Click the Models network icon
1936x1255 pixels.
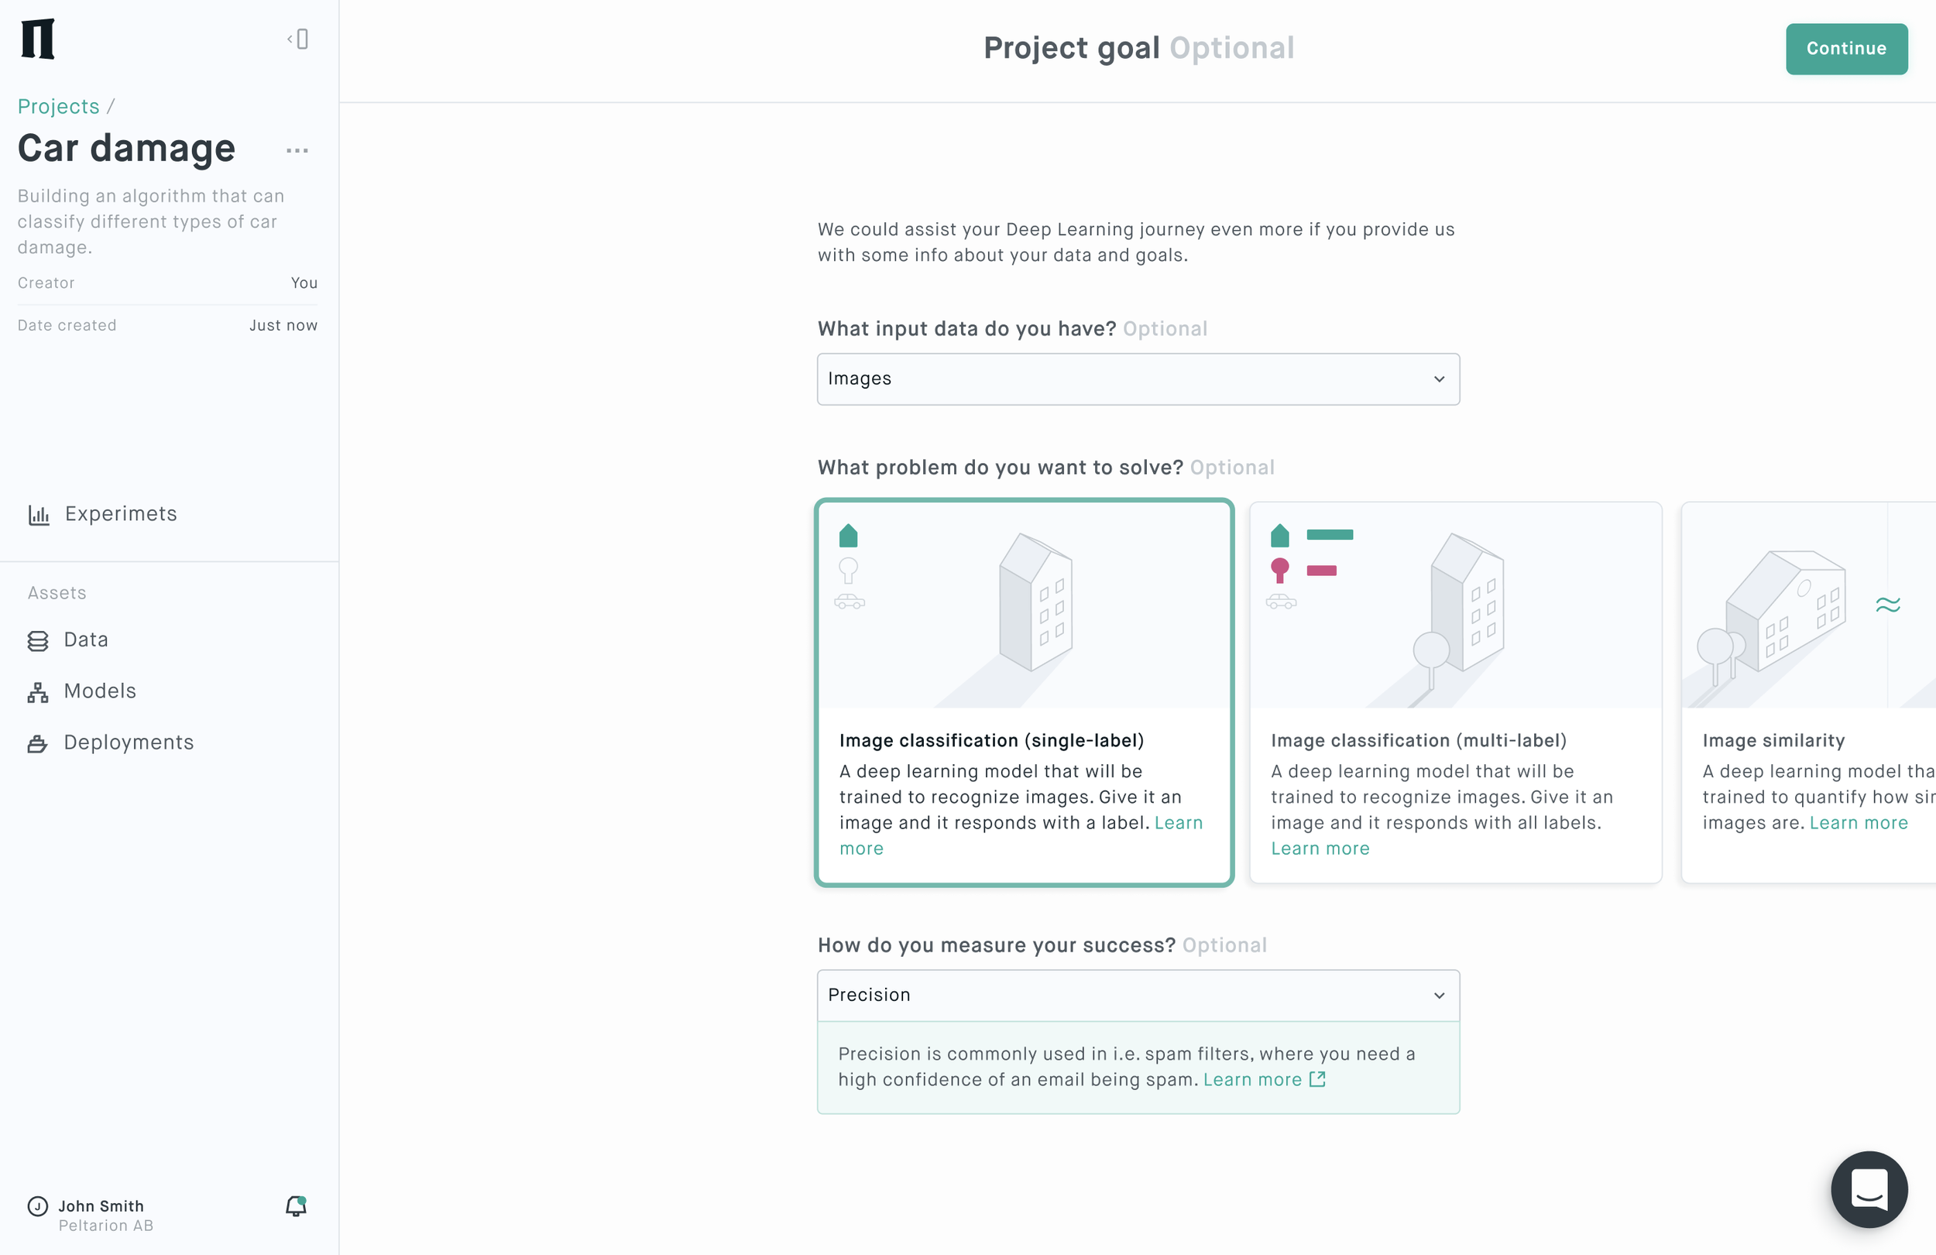coord(37,692)
